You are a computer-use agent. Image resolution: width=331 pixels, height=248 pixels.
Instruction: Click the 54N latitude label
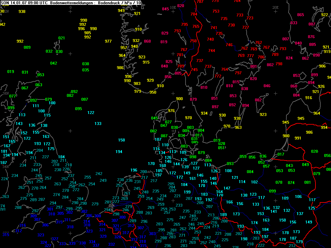(5, 167)
